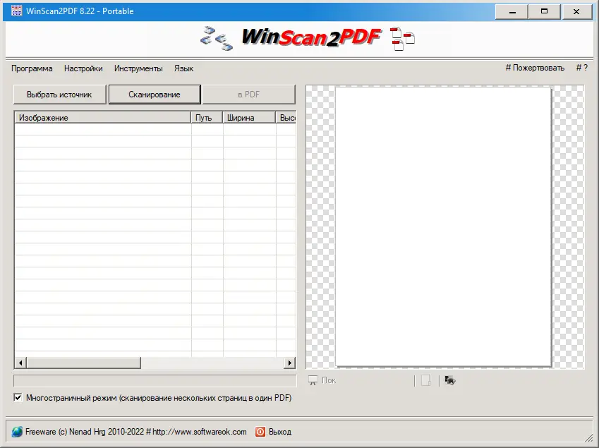Open the # ? help menu

(582, 68)
